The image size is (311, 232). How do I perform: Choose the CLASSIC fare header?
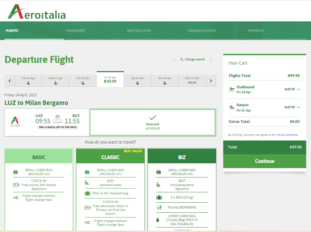point(111,156)
